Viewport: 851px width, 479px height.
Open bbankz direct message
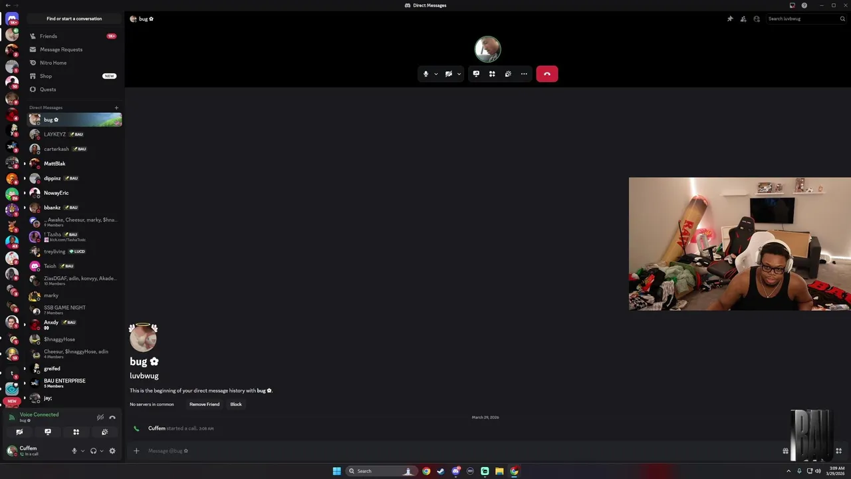[x=74, y=208]
